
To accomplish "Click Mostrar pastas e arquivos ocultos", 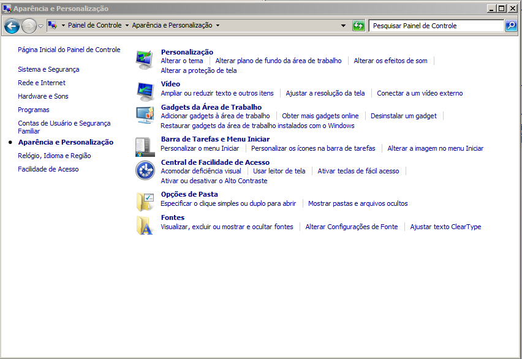I will (358, 203).
